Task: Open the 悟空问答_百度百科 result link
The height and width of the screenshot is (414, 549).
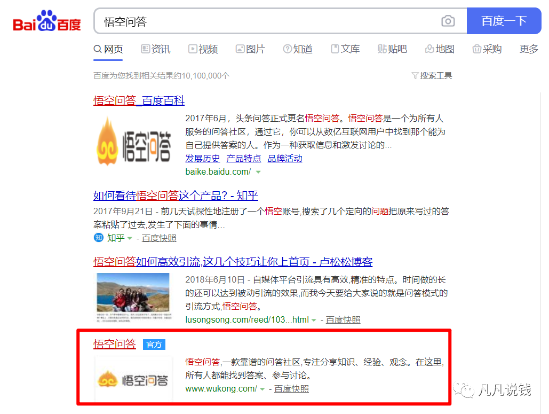Action: [x=139, y=101]
